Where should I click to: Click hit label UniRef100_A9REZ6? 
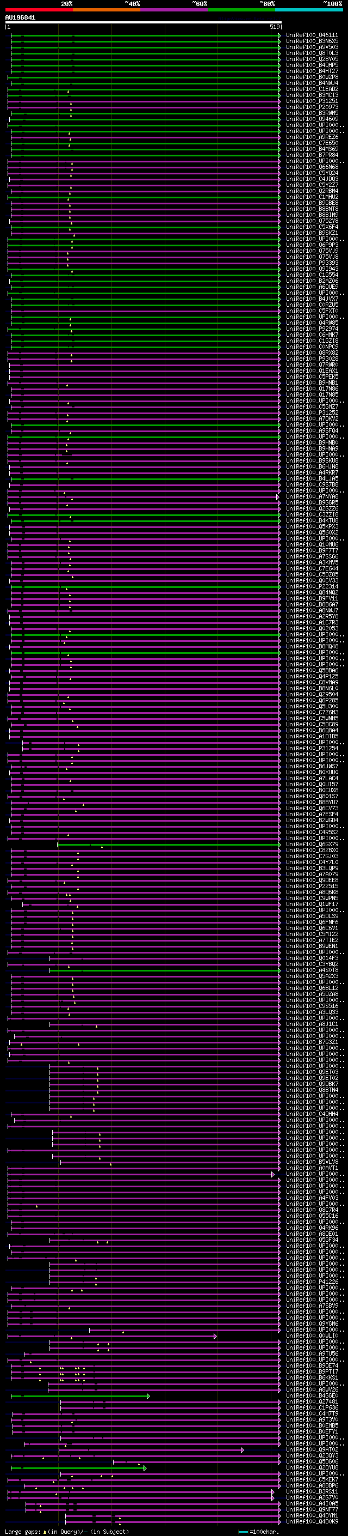(312, 137)
